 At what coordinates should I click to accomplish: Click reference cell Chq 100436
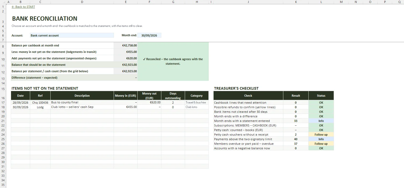(40, 102)
